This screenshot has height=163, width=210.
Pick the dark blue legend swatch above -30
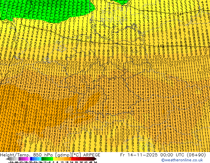point(31,159)
